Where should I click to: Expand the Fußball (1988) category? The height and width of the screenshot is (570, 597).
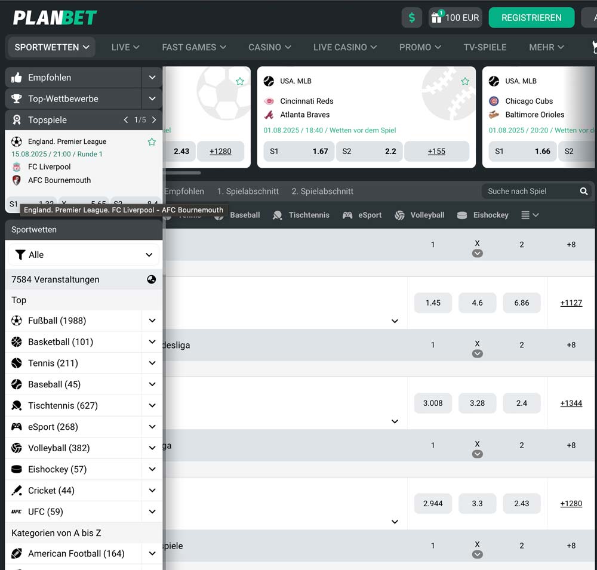click(152, 321)
